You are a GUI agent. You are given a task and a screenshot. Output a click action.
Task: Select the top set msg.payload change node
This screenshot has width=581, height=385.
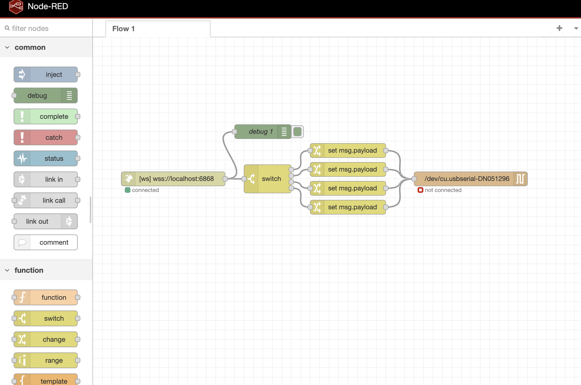[x=352, y=151]
